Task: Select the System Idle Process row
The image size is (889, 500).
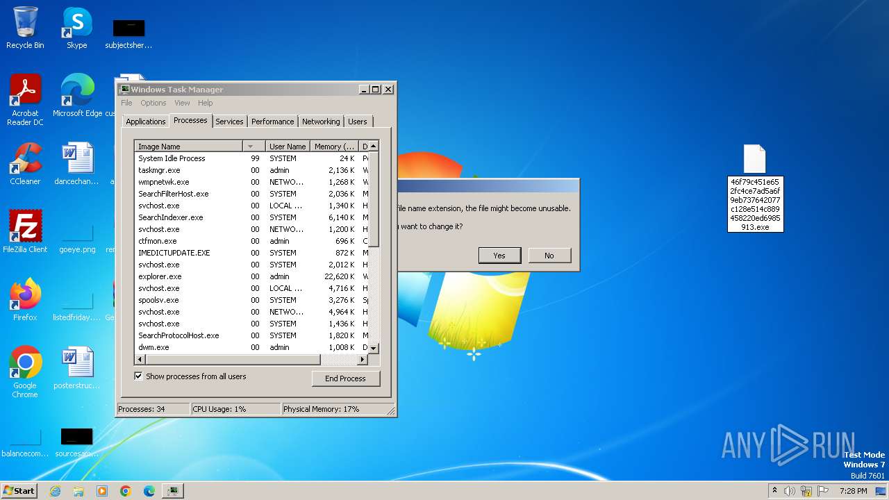Action: (251, 158)
